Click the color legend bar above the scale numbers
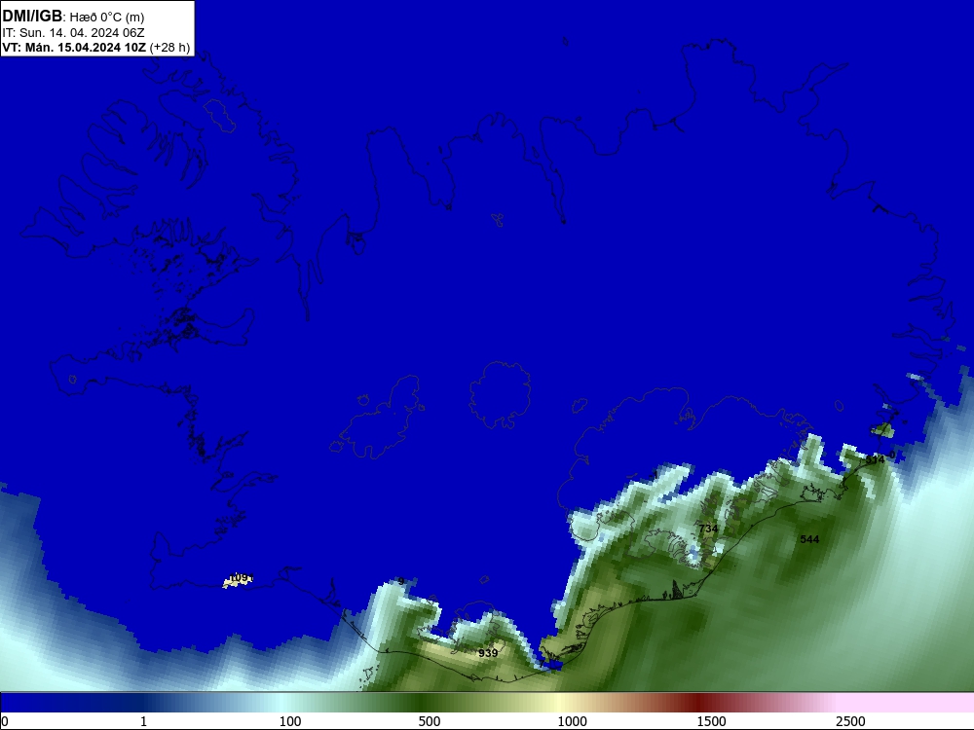The width and height of the screenshot is (974, 730). click(x=487, y=703)
